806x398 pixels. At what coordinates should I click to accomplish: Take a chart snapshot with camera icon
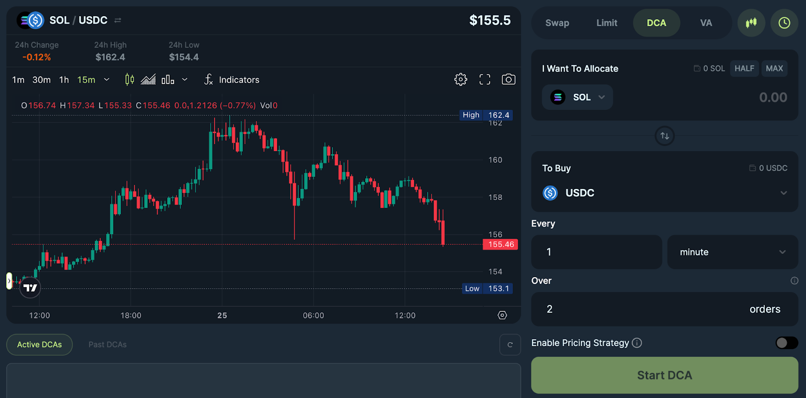click(x=509, y=79)
